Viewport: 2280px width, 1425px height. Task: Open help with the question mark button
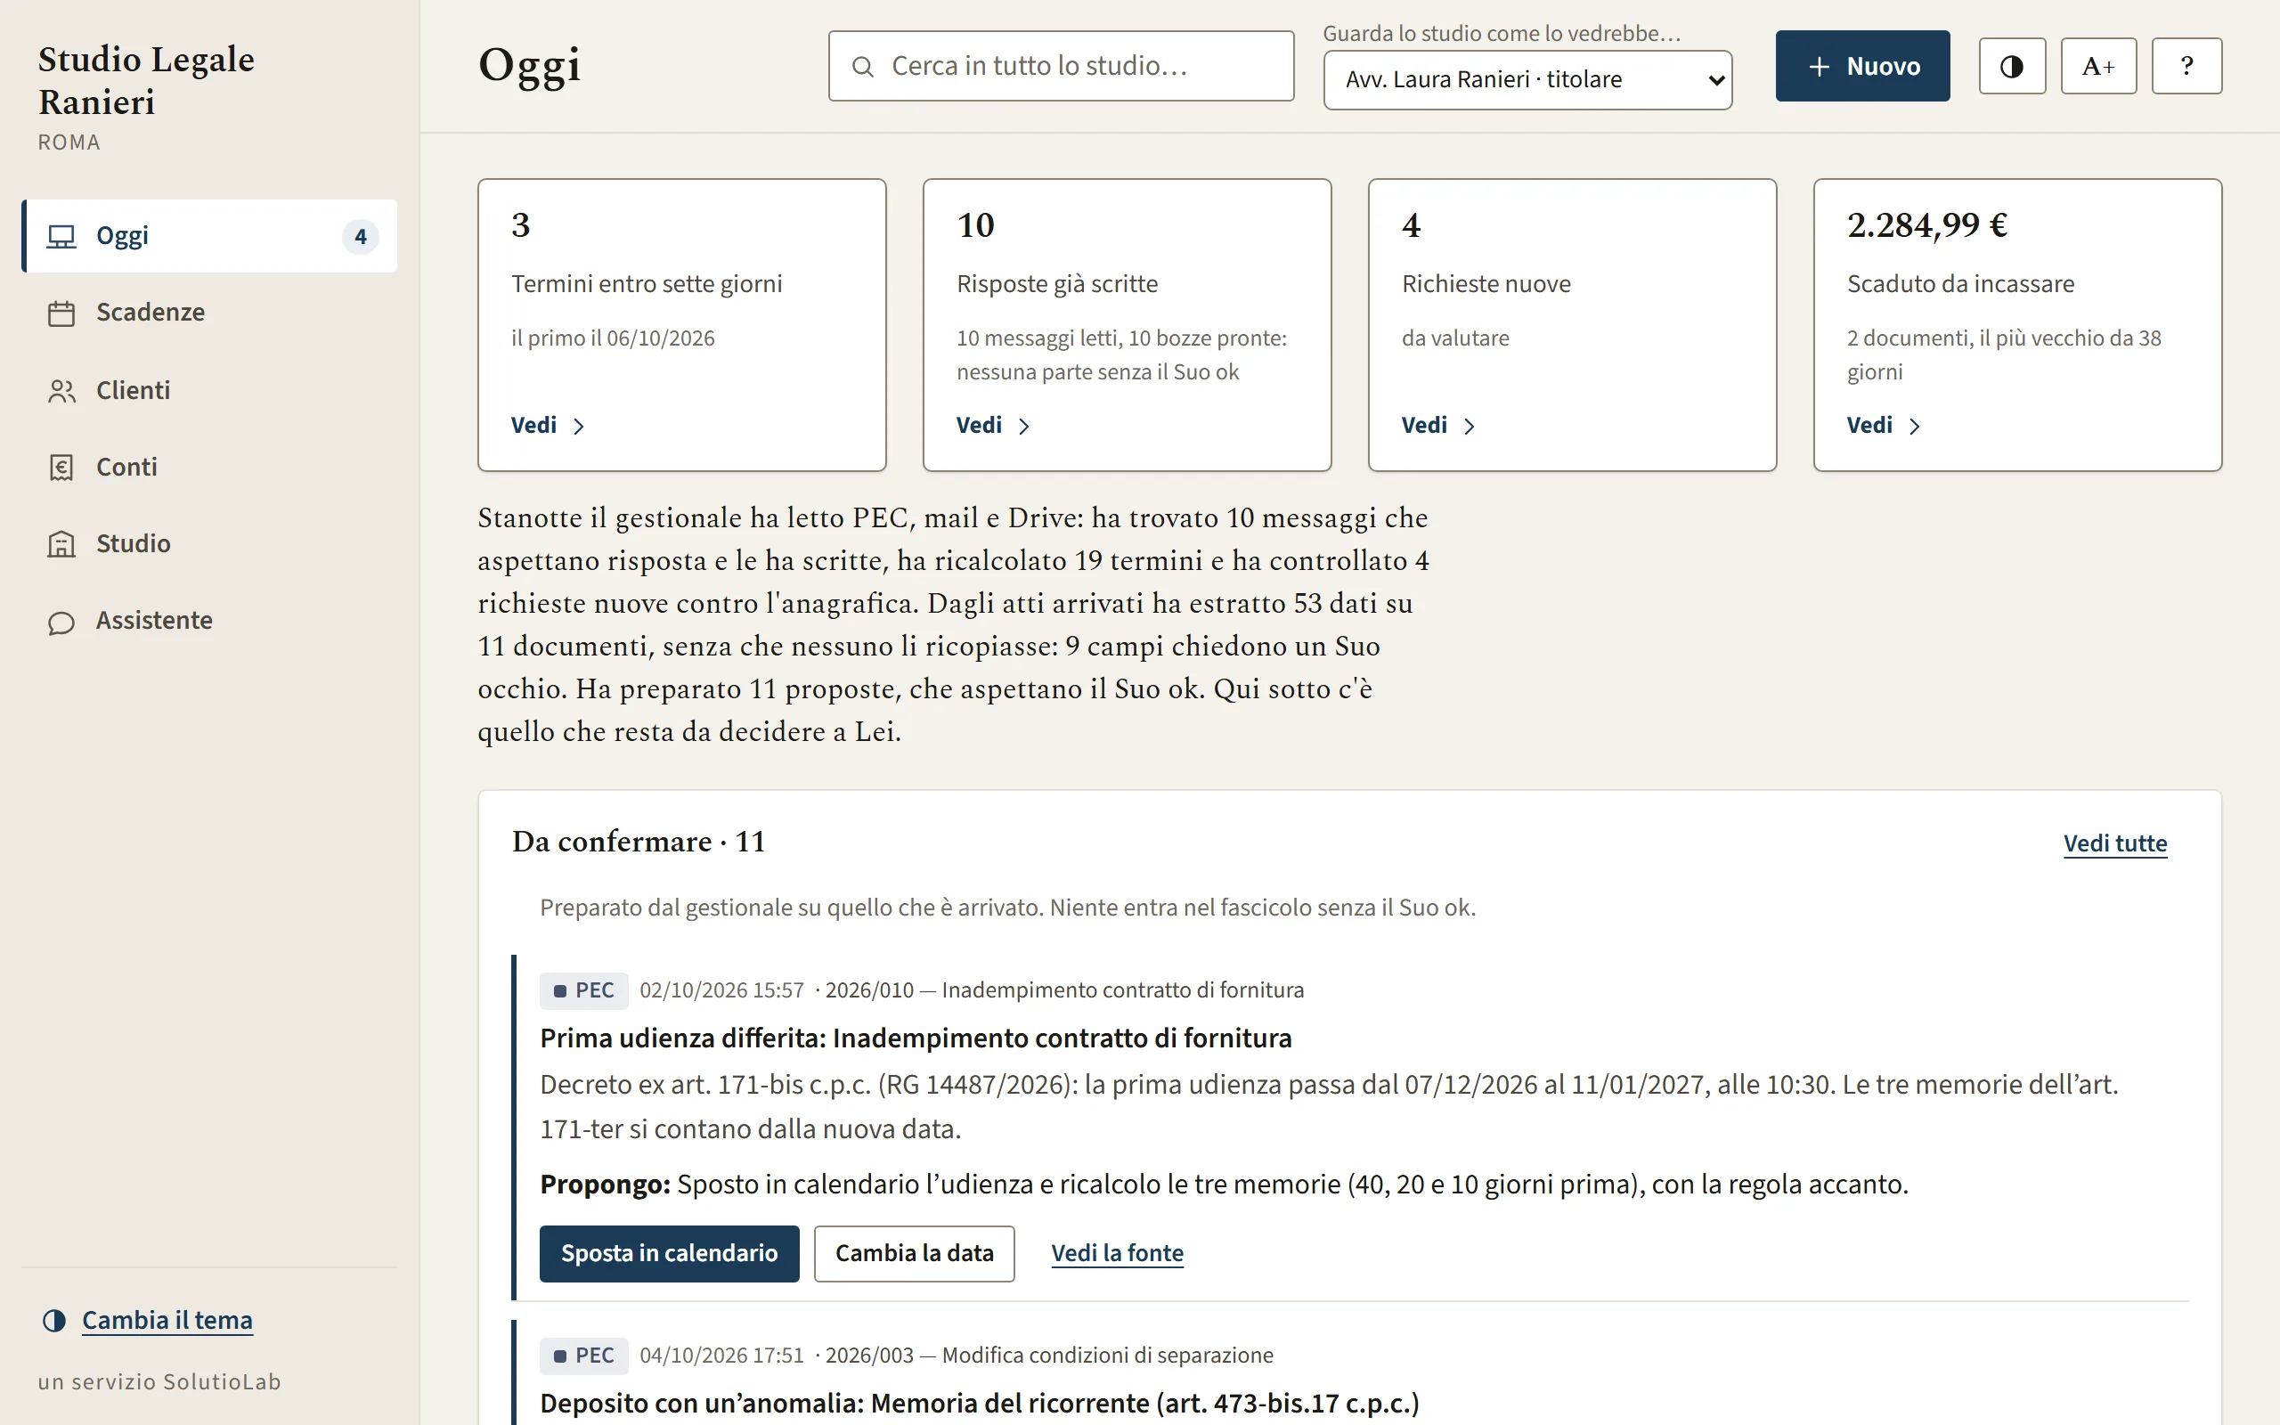click(x=2186, y=66)
